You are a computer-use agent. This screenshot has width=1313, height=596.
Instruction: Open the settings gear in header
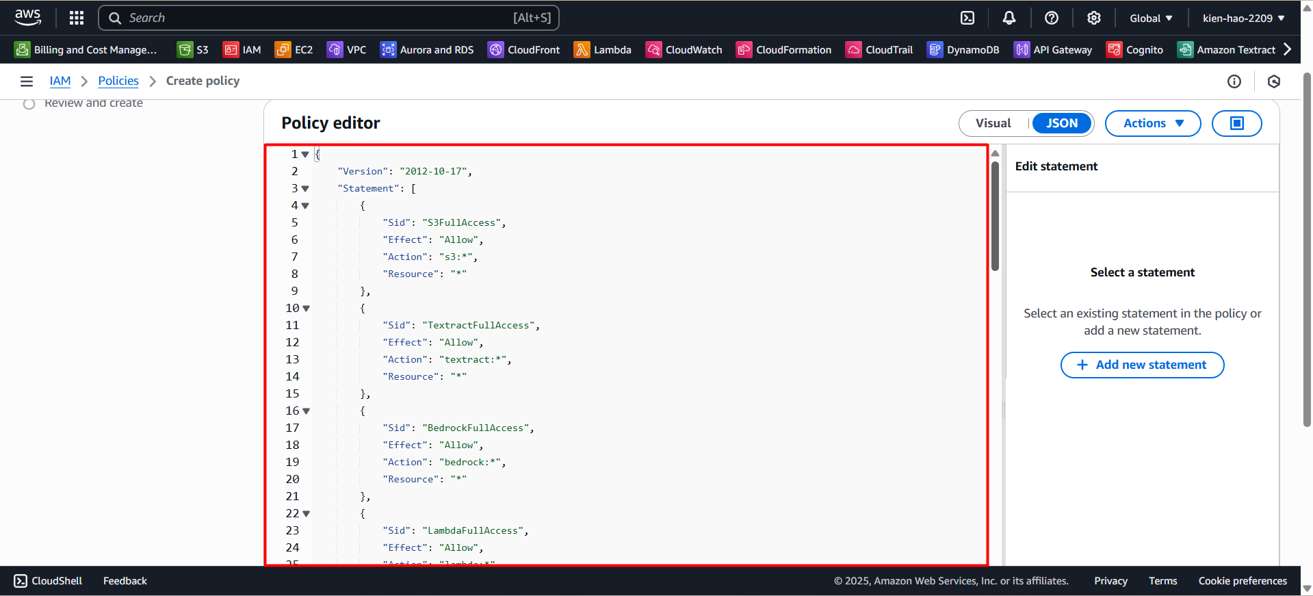pos(1094,18)
